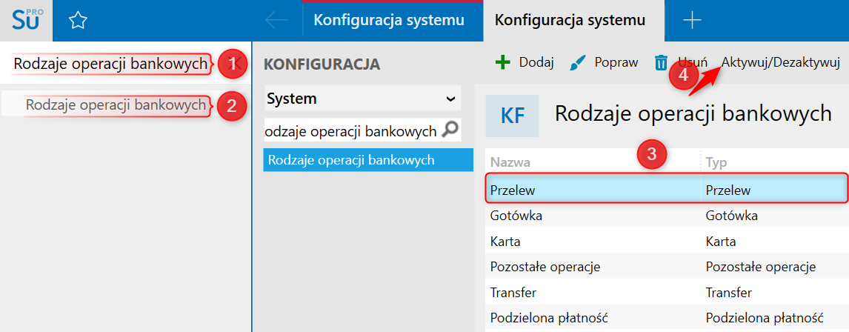Open a new tab with plus icon
The image size is (849, 332).
[x=692, y=21]
